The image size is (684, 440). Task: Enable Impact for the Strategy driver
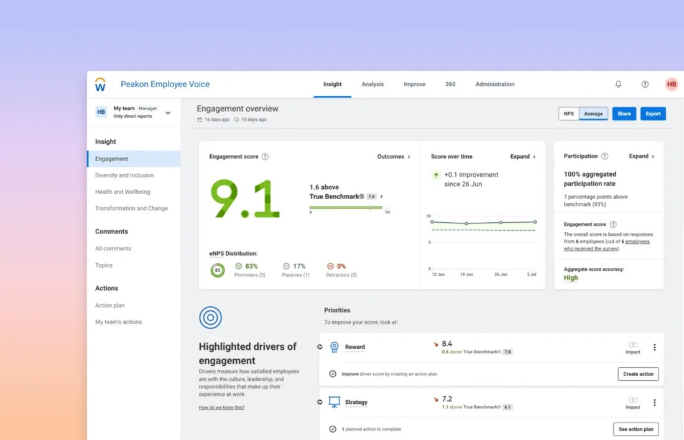coord(632,400)
